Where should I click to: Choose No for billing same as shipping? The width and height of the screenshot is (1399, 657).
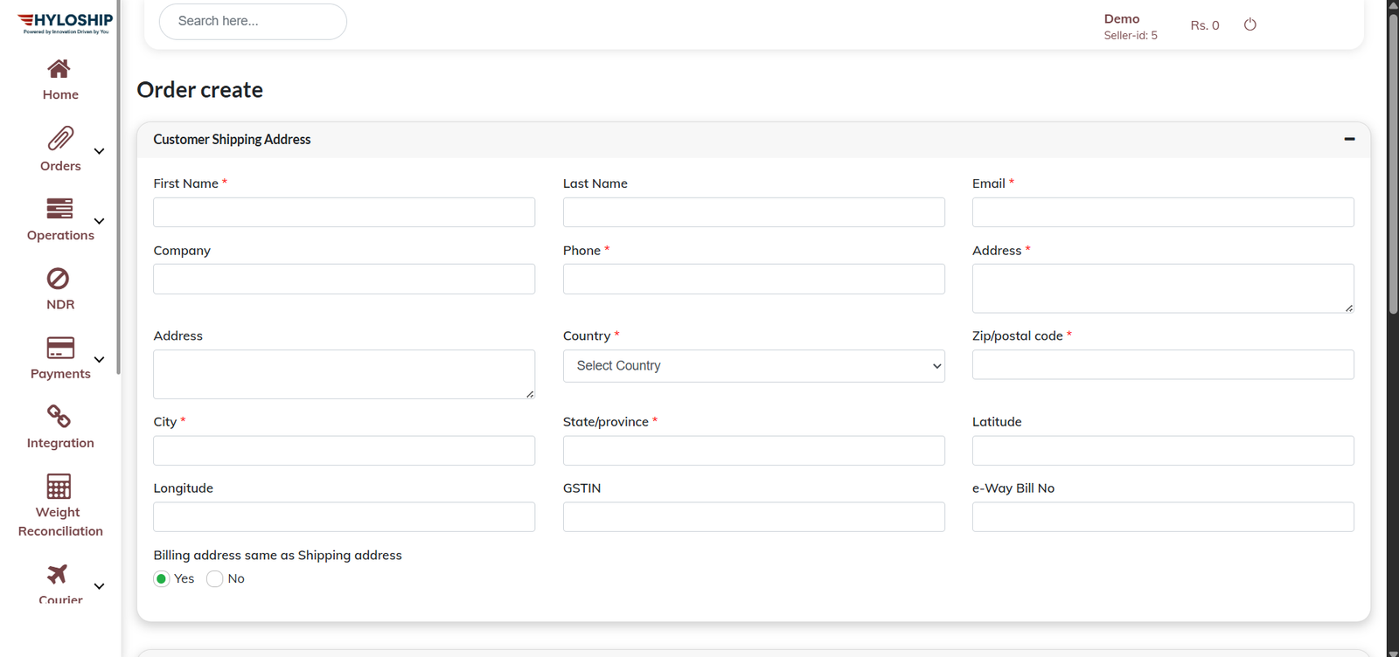point(215,578)
